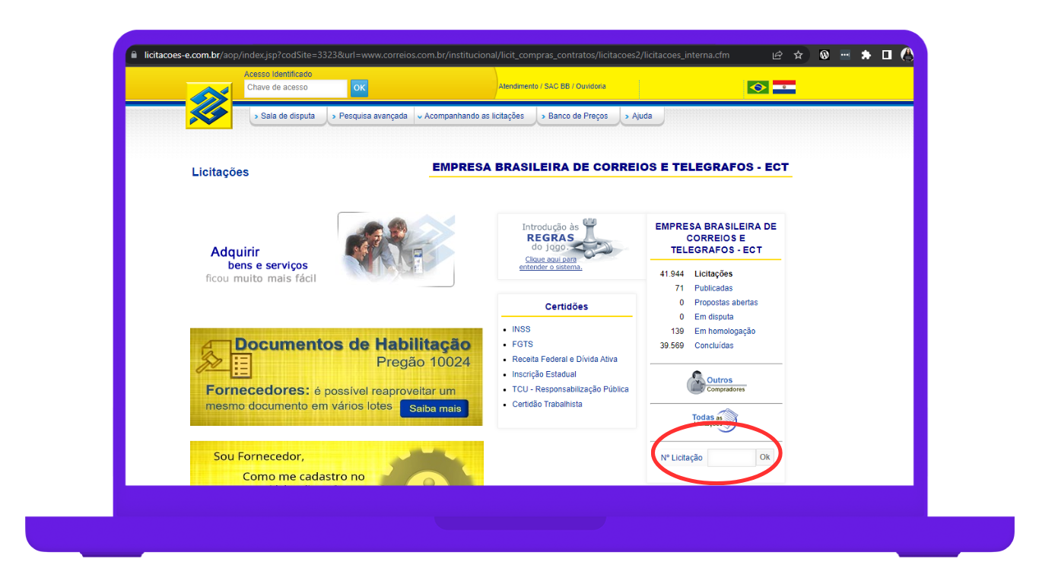Open the user profile avatar
This screenshot has width=1039, height=584.
[907, 56]
